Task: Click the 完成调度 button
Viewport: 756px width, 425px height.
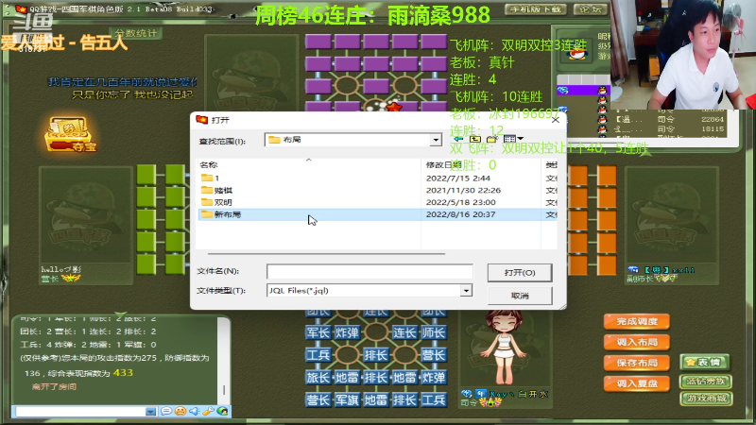Action: point(637,321)
